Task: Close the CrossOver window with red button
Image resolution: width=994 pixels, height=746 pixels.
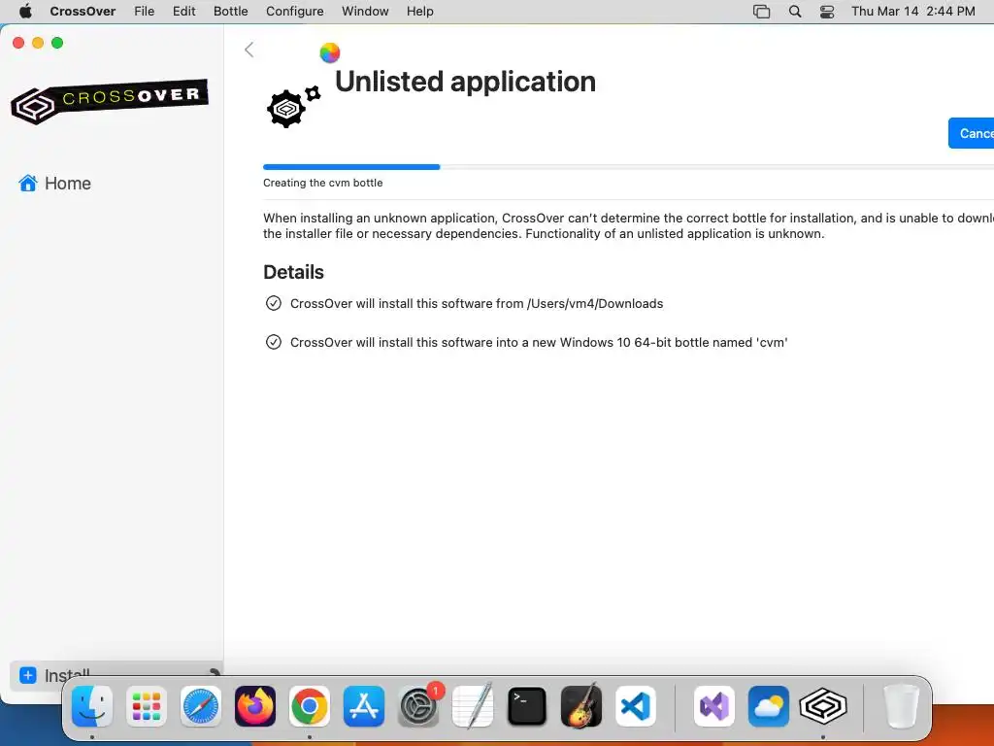Action: (x=18, y=43)
